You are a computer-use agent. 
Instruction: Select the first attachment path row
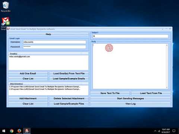tap(45, 87)
